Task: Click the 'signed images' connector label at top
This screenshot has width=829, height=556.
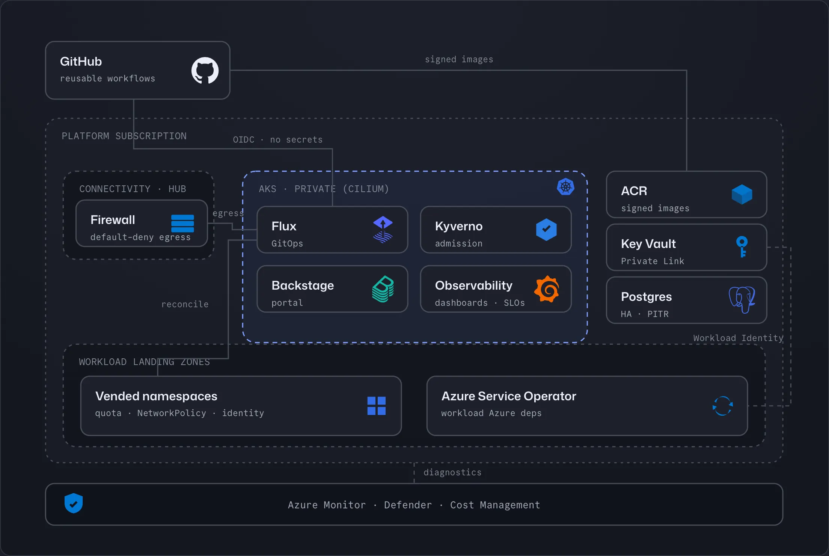Action: [459, 59]
